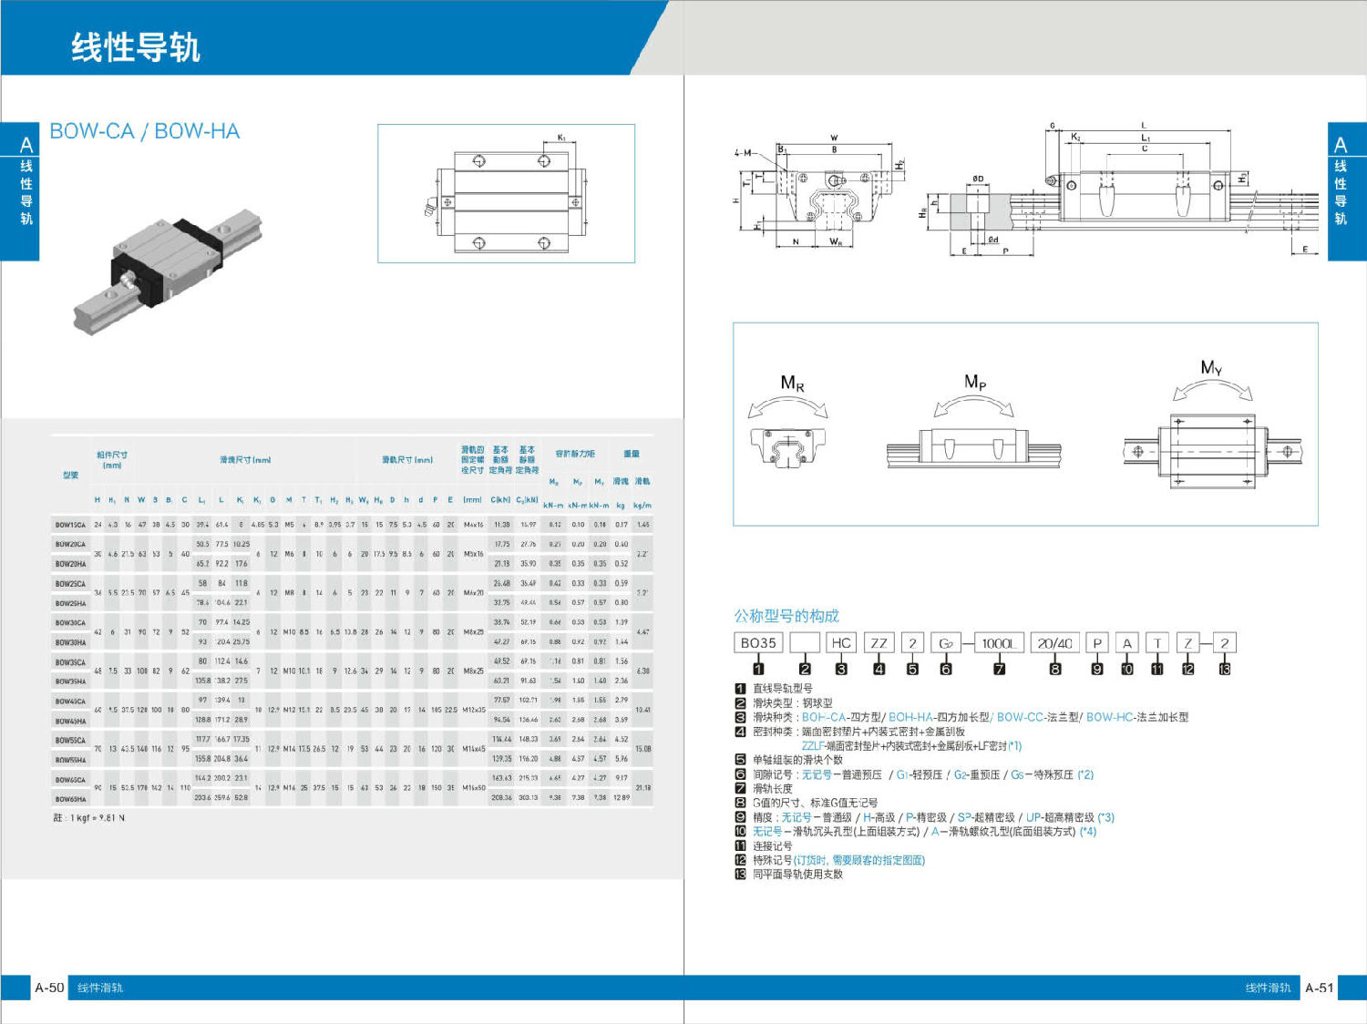Click the top-view block drawing with K1 dimension
This screenshot has height=1024, width=1367.
coord(506,193)
